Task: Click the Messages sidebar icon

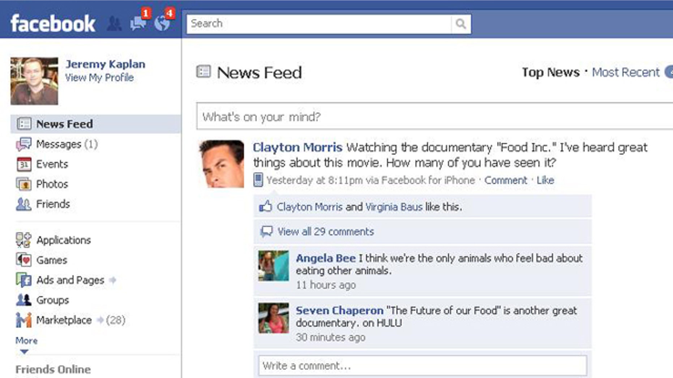Action: point(24,144)
